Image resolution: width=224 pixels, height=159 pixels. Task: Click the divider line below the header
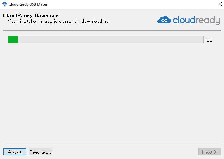[x=112, y=30]
